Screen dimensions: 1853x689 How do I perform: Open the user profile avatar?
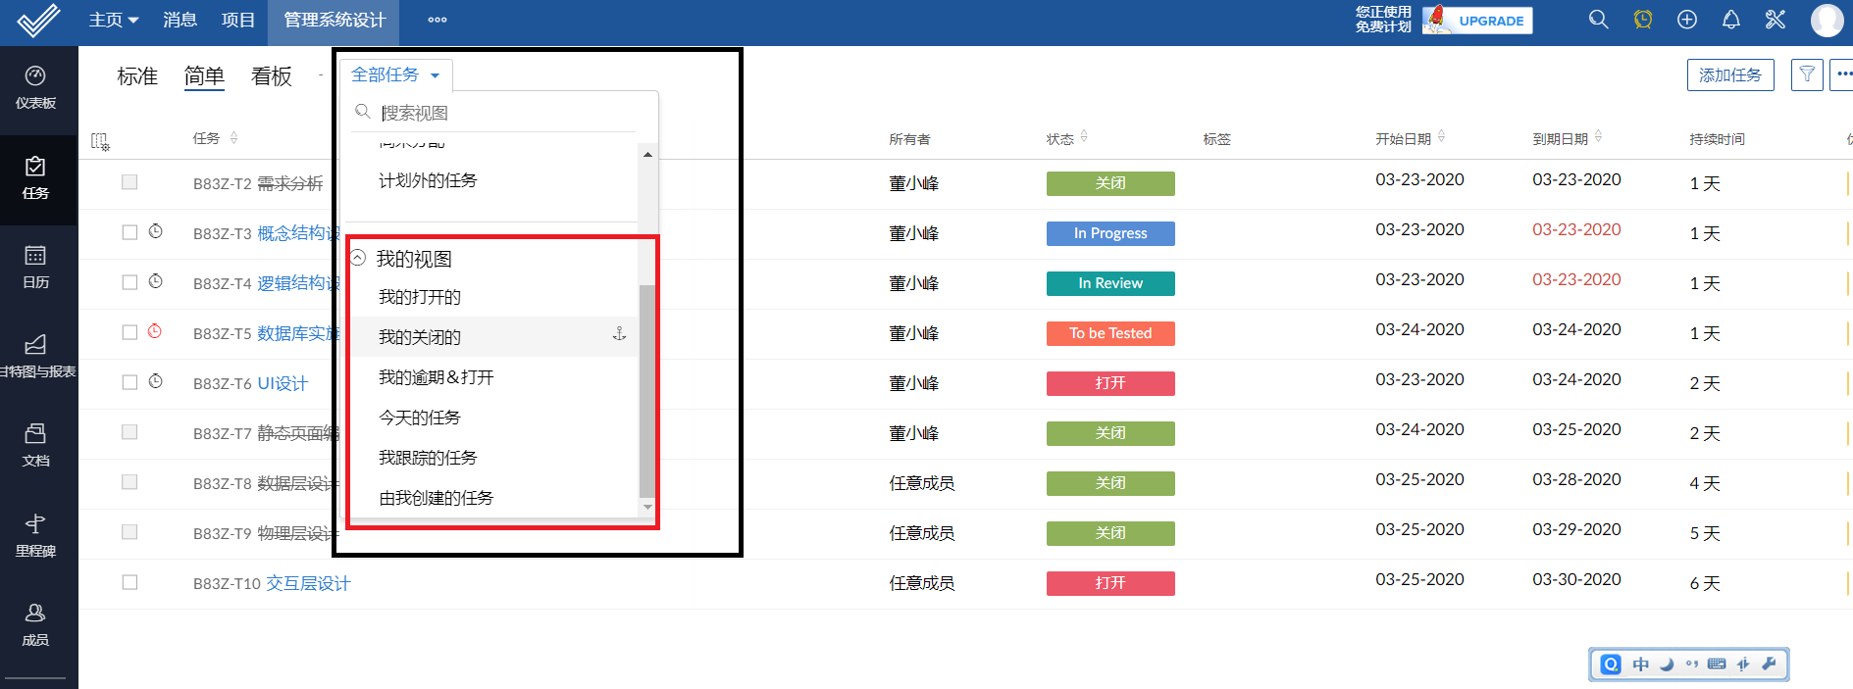(x=1827, y=20)
